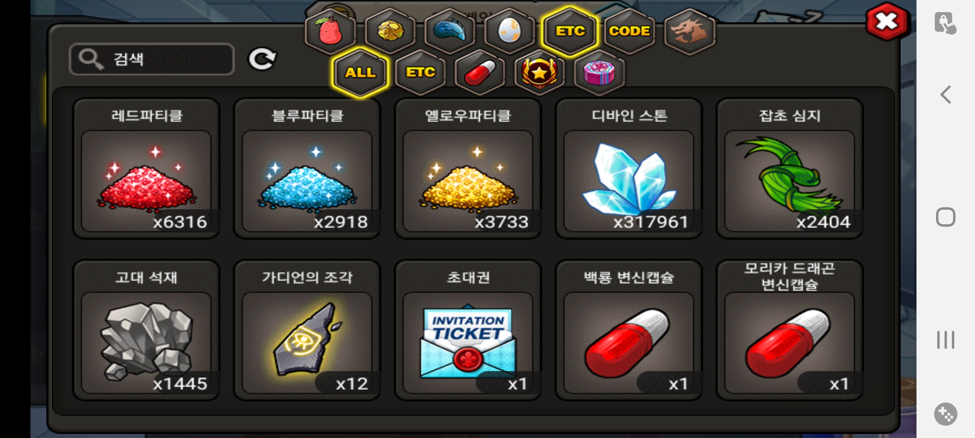Screen dimensions: 975x438
Task: Tap the Android back navigation arrow
Action: click(x=946, y=95)
